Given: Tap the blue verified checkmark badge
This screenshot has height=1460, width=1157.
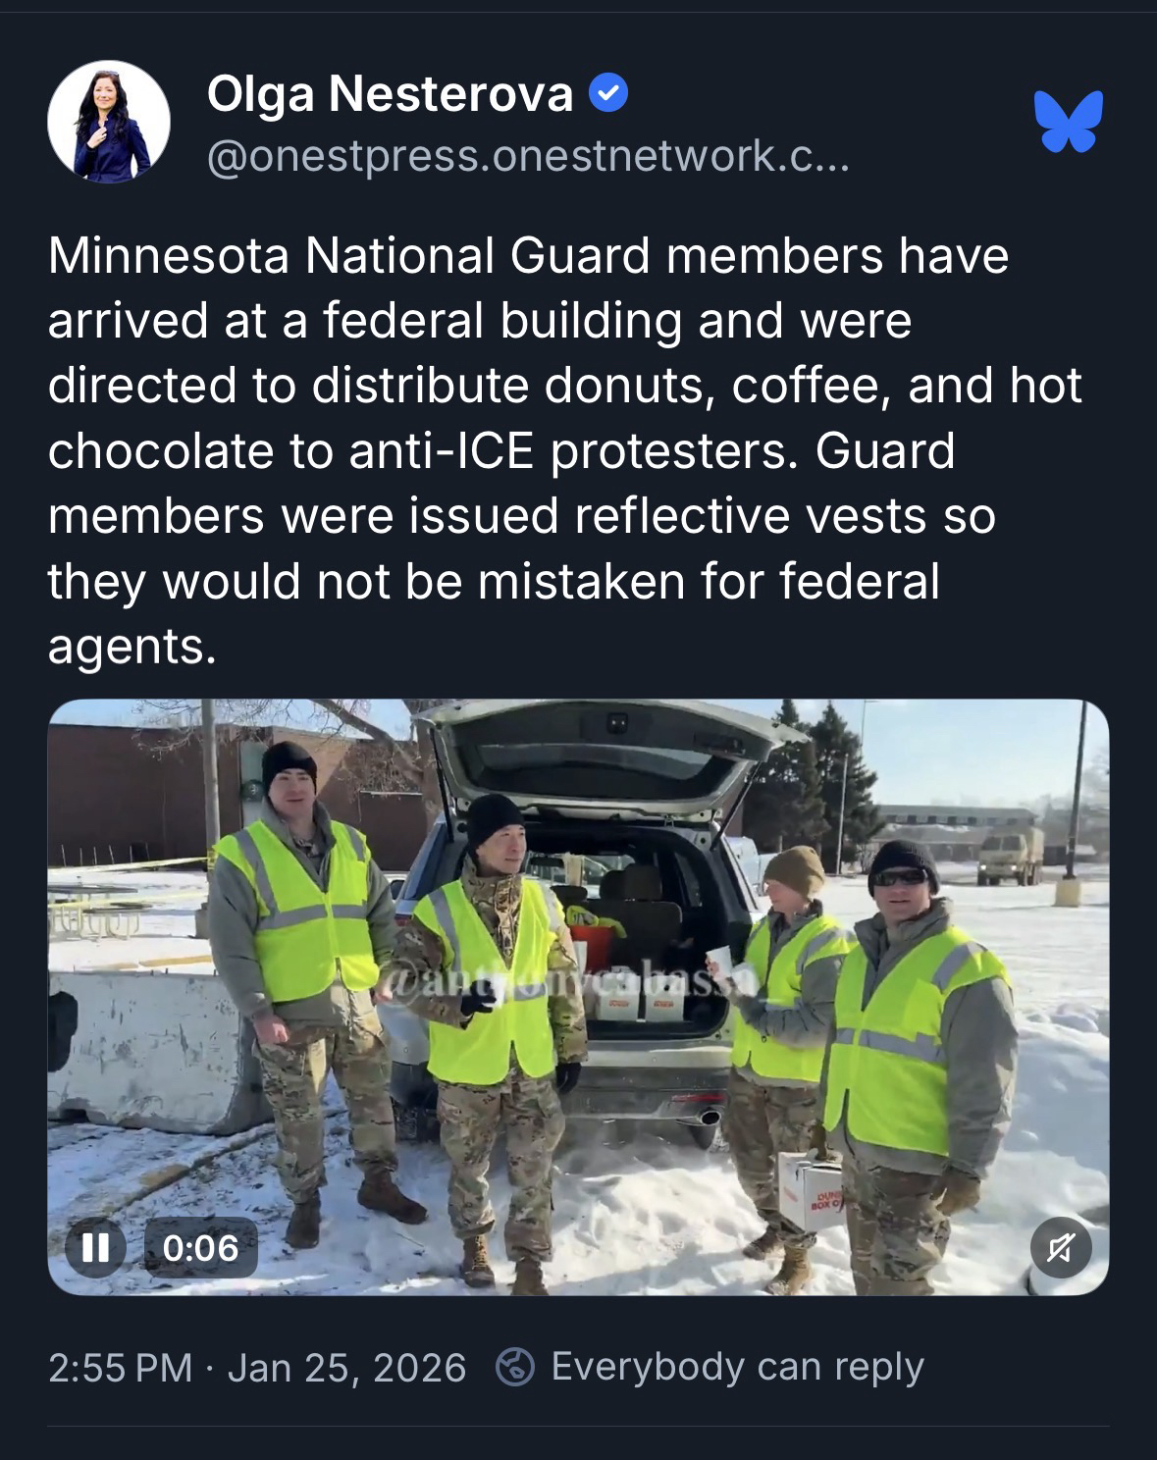Looking at the screenshot, I should pyautogui.click(x=608, y=94).
